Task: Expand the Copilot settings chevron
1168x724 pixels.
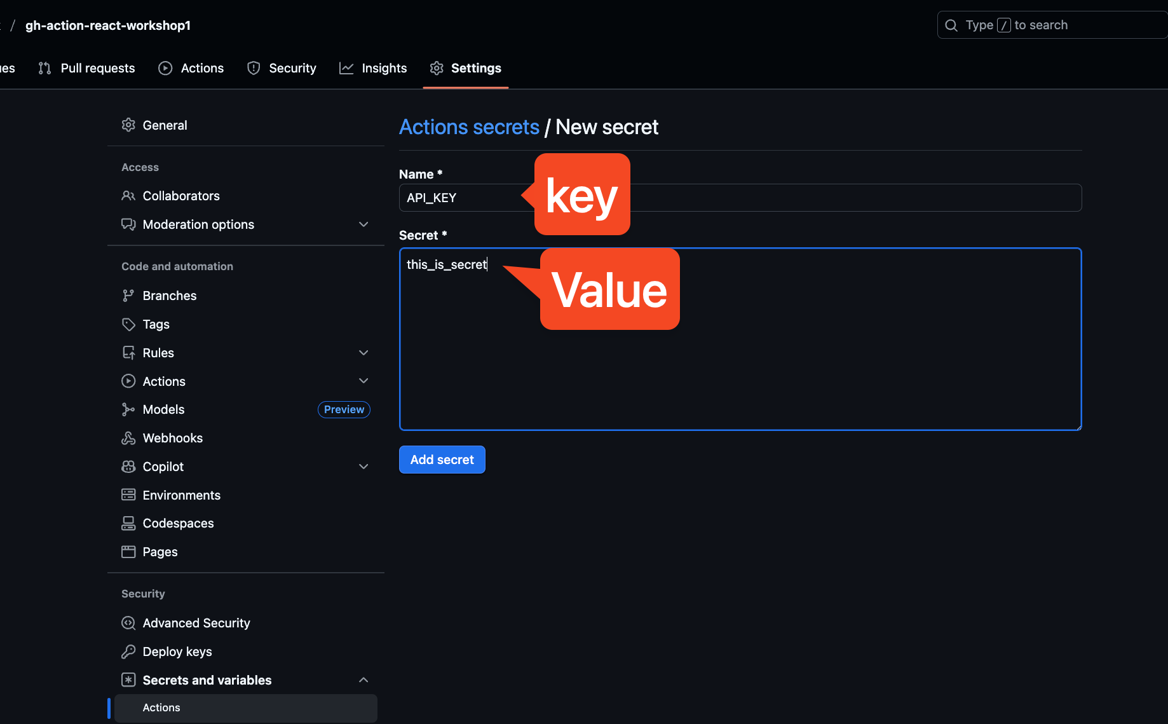Action: [x=363, y=467]
